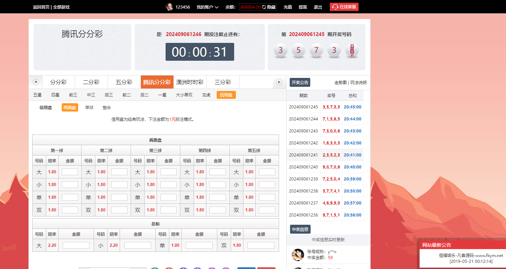Click the bet amount input for 第一球 大

[x=70, y=172]
